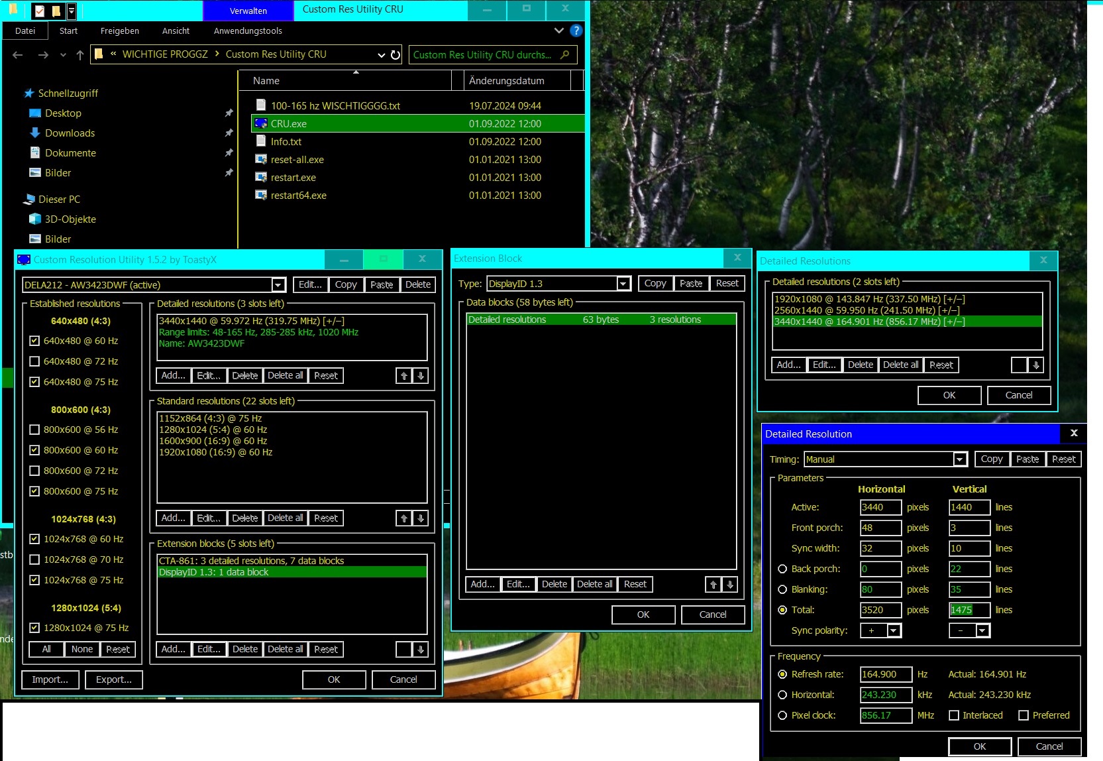1103x761 pixels.
Task: Open Downloads in the Schnellzugriff sidebar
Action: point(70,133)
